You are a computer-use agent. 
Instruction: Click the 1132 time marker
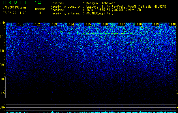37,24
